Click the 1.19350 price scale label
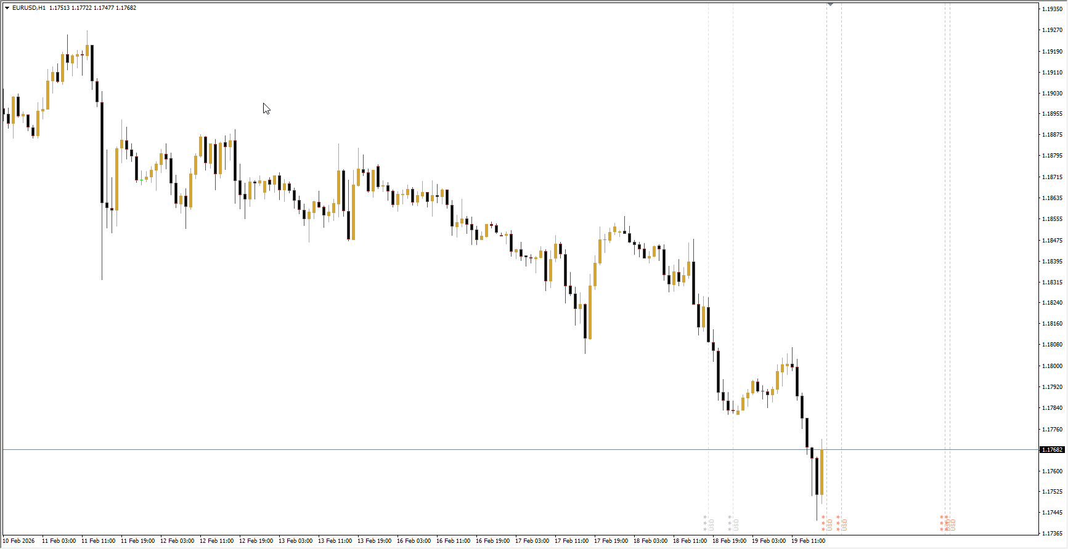This screenshot has width=1068, height=549. tap(1052, 9)
